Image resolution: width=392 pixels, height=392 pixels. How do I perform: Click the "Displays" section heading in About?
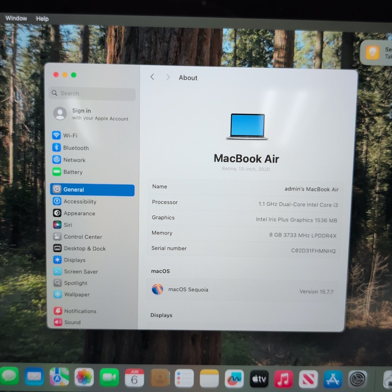[161, 315]
